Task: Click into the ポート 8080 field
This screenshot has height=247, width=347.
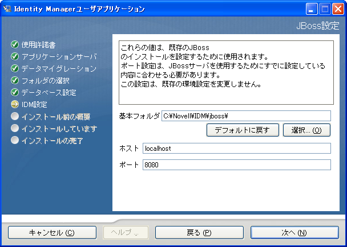Action: [x=237, y=164]
